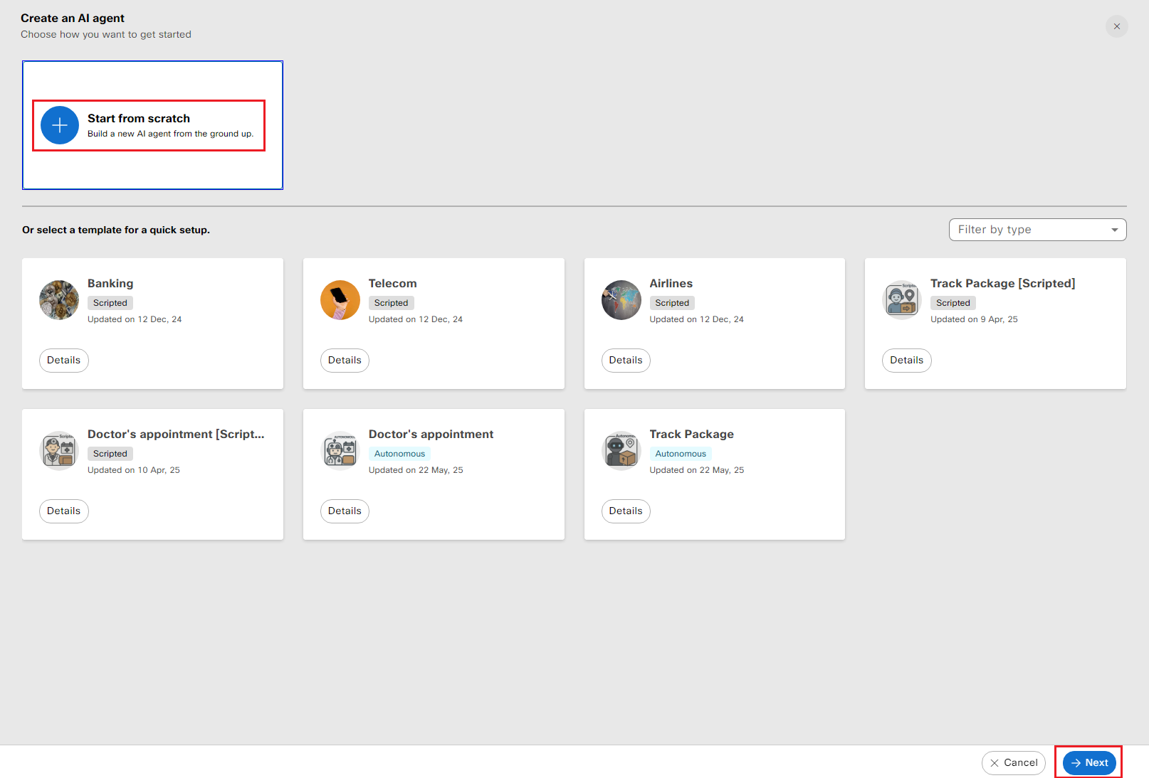Click the Telecom template phone icon
The image size is (1149, 778).
pos(340,300)
